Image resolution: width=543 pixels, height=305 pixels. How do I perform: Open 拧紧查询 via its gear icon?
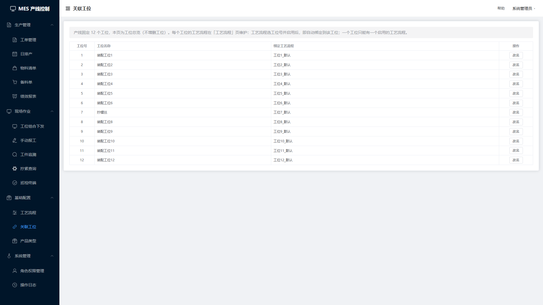tap(15, 169)
